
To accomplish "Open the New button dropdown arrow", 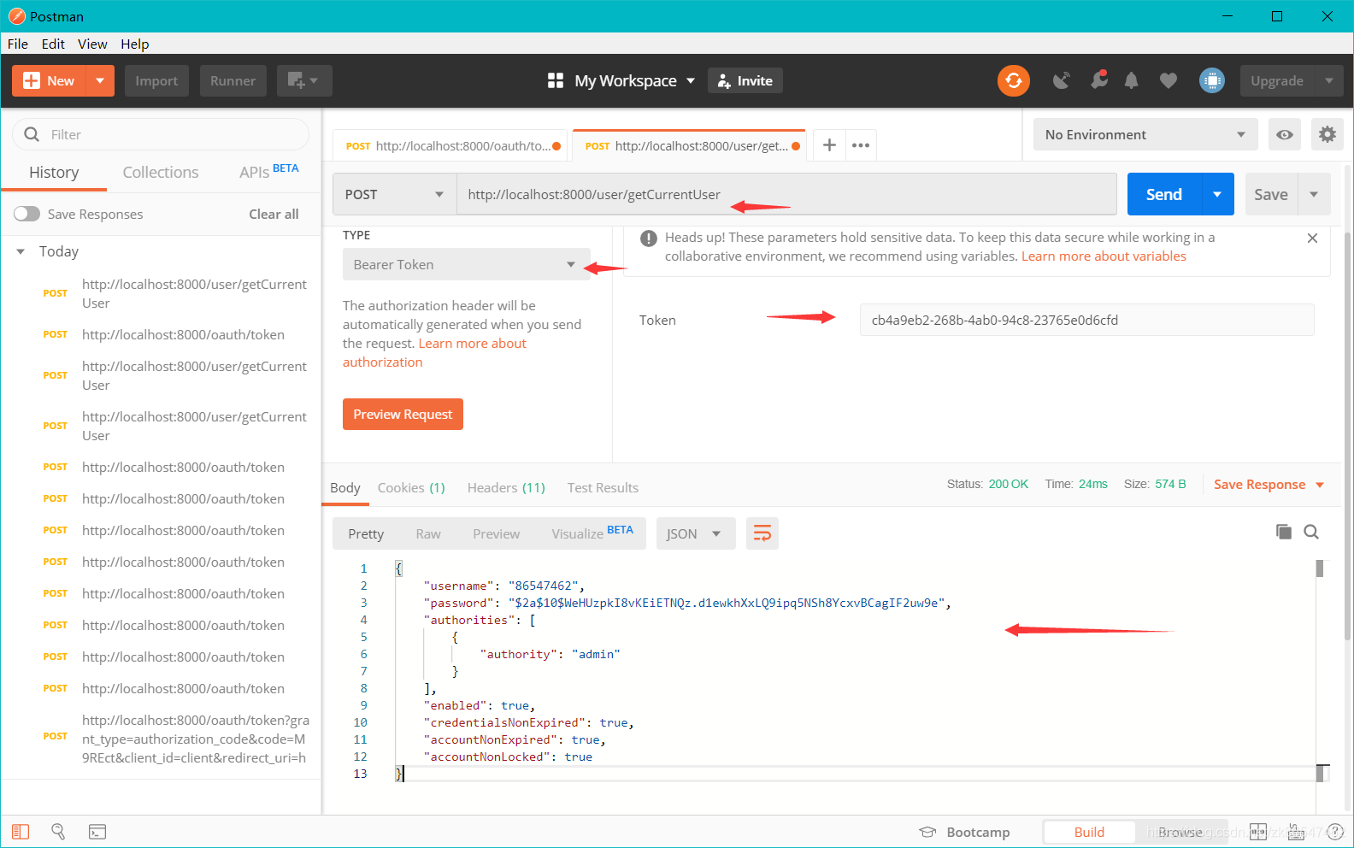I will click(x=100, y=80).
